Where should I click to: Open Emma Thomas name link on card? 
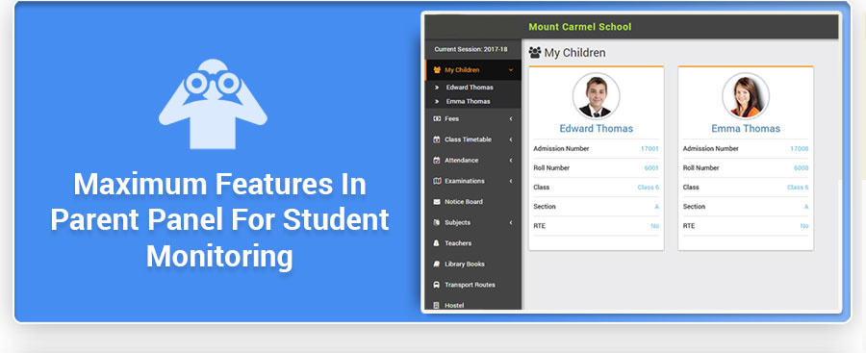click(746, 128)
